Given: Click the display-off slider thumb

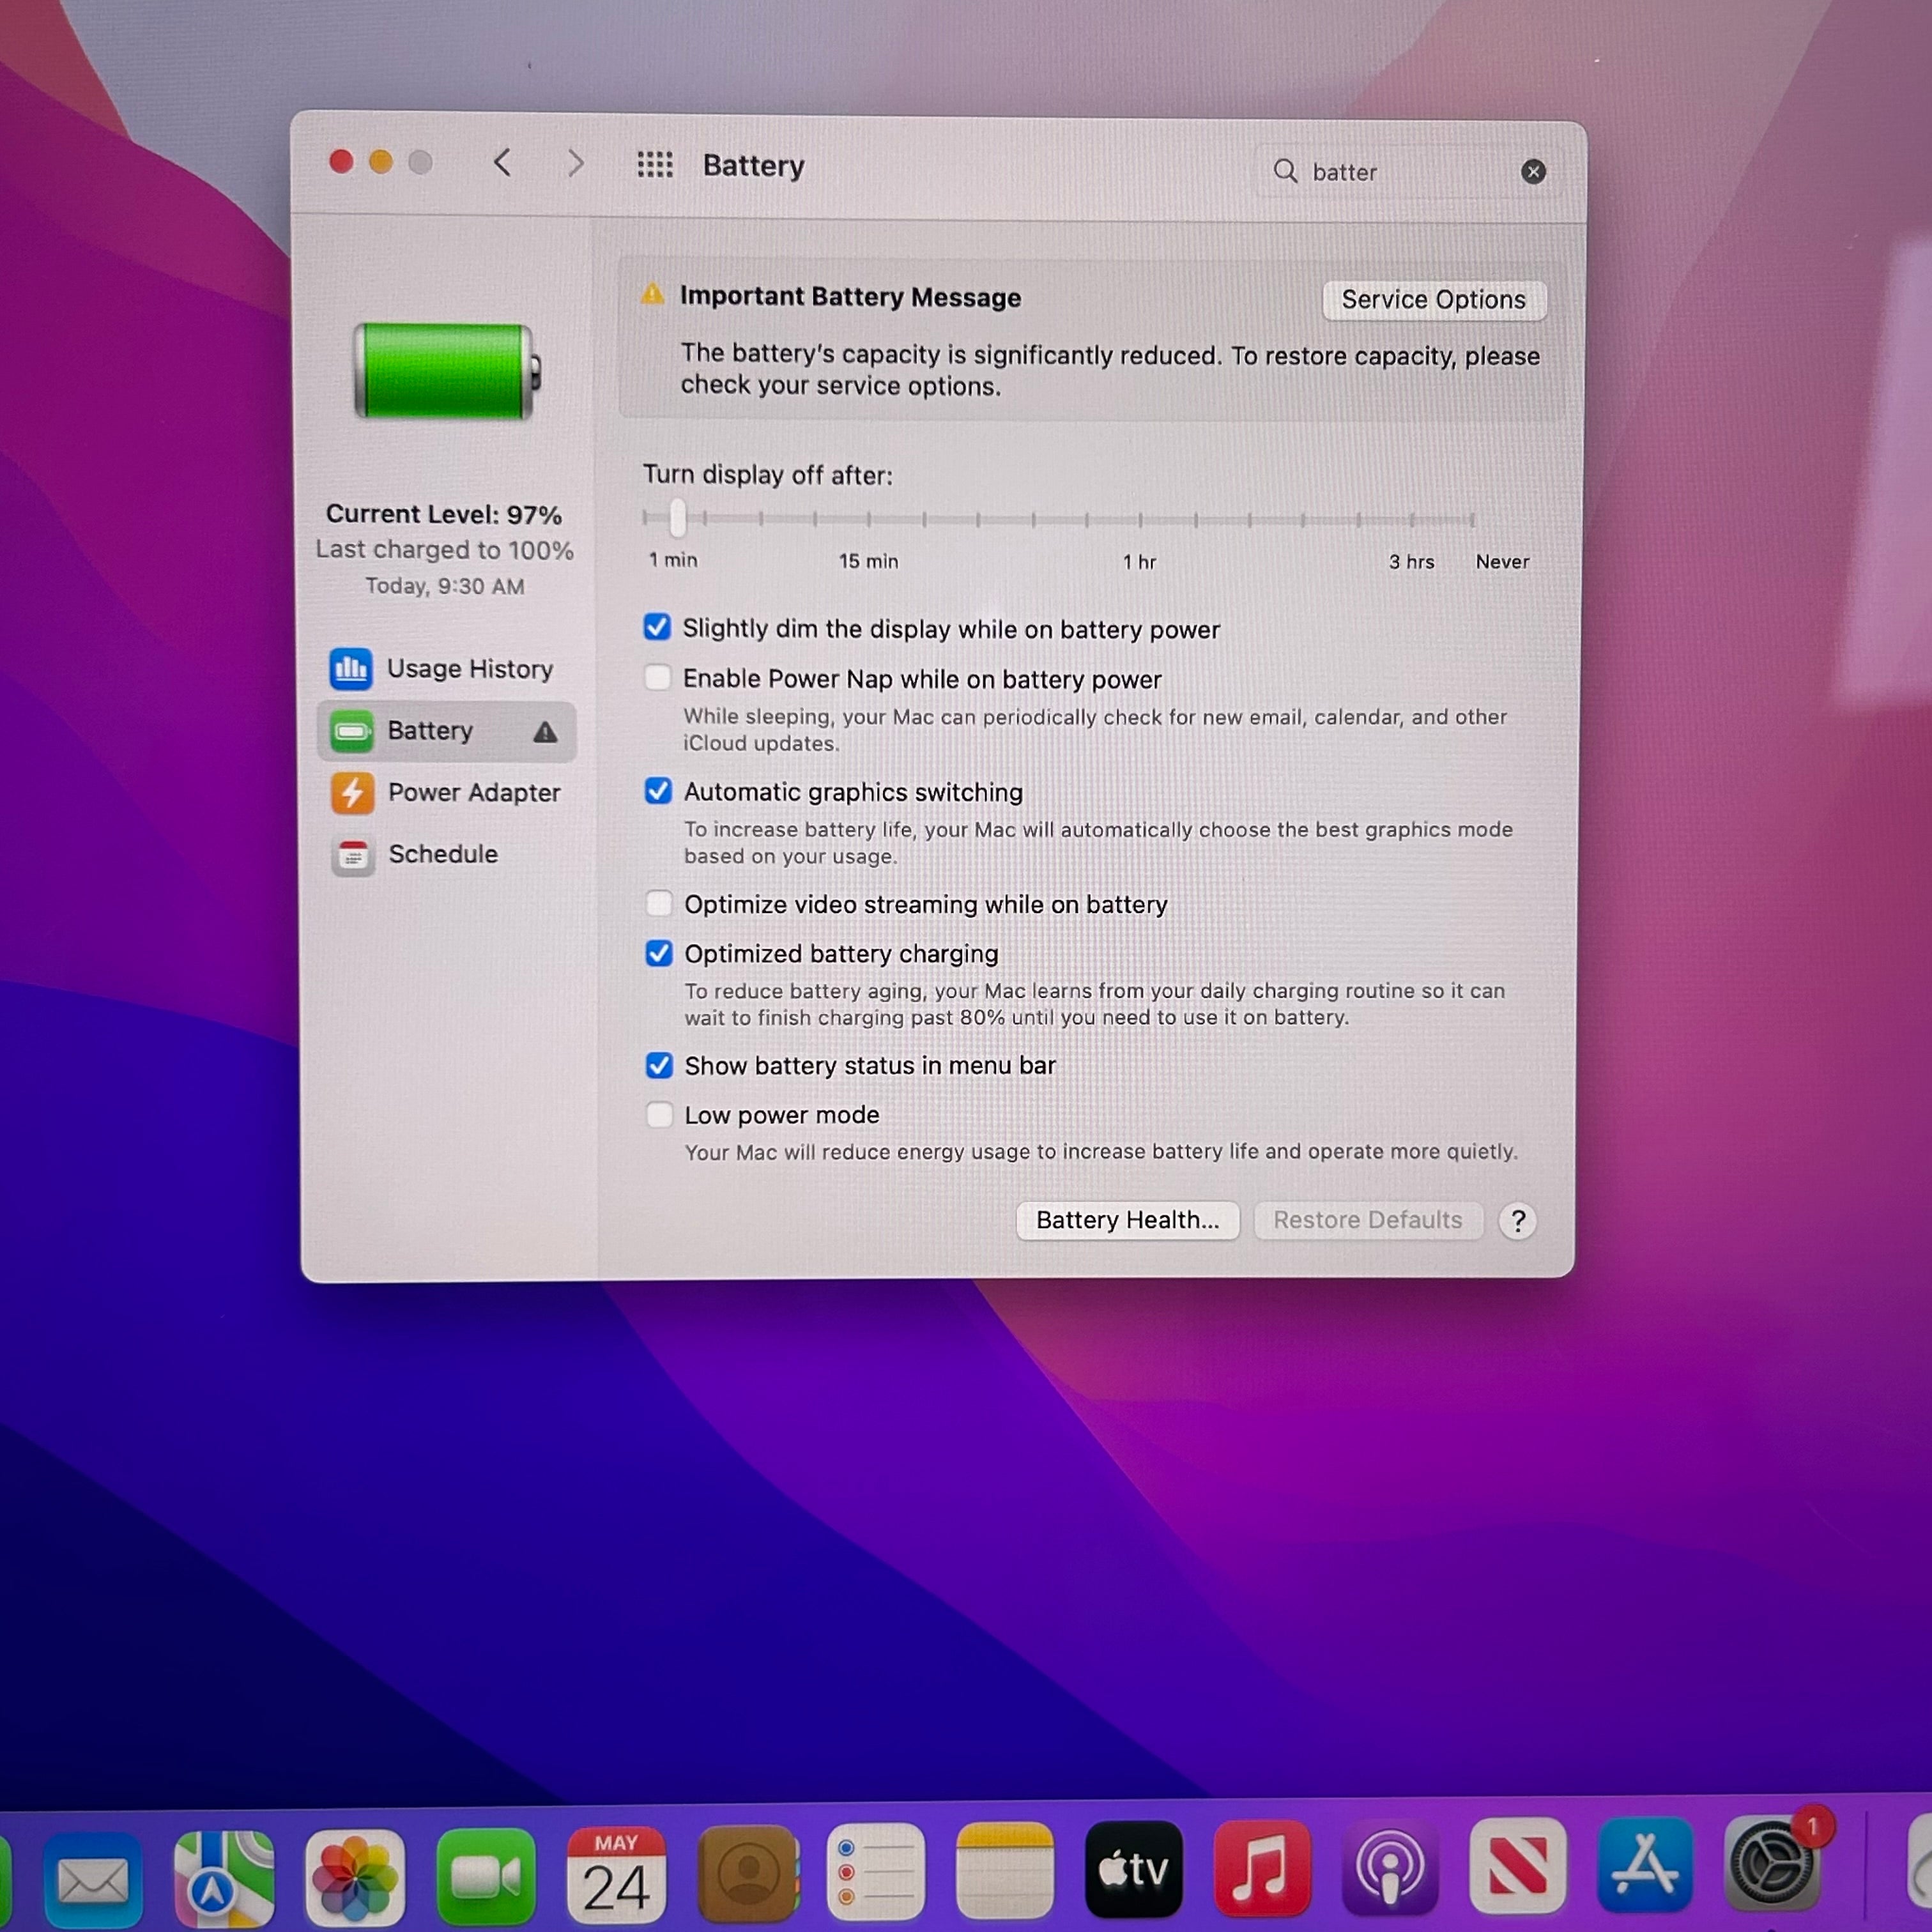Looking at the screenshot, I should [678, 517].
